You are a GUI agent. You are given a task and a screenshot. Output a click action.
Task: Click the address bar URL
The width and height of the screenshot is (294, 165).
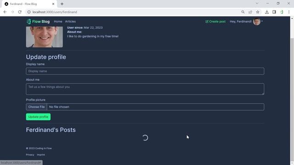click(55, 12)
